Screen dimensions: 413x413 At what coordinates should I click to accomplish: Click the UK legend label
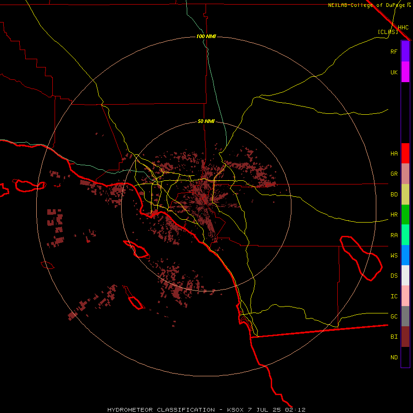point(394,72)
